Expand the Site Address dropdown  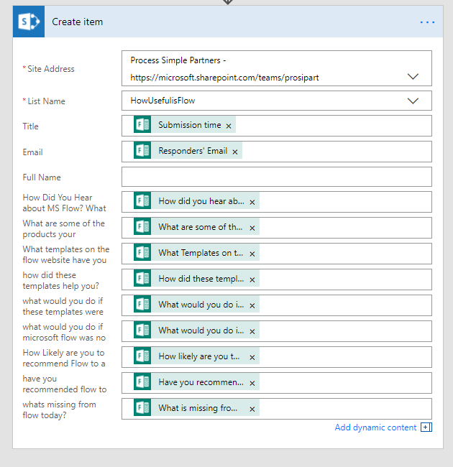tap(413, 76)
